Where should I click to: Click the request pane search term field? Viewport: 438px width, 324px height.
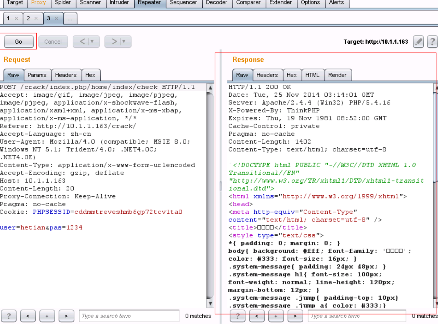coord(129,316)
